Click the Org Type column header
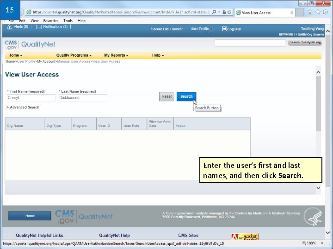The image size is (333, 249). click(x=57, y=124)
